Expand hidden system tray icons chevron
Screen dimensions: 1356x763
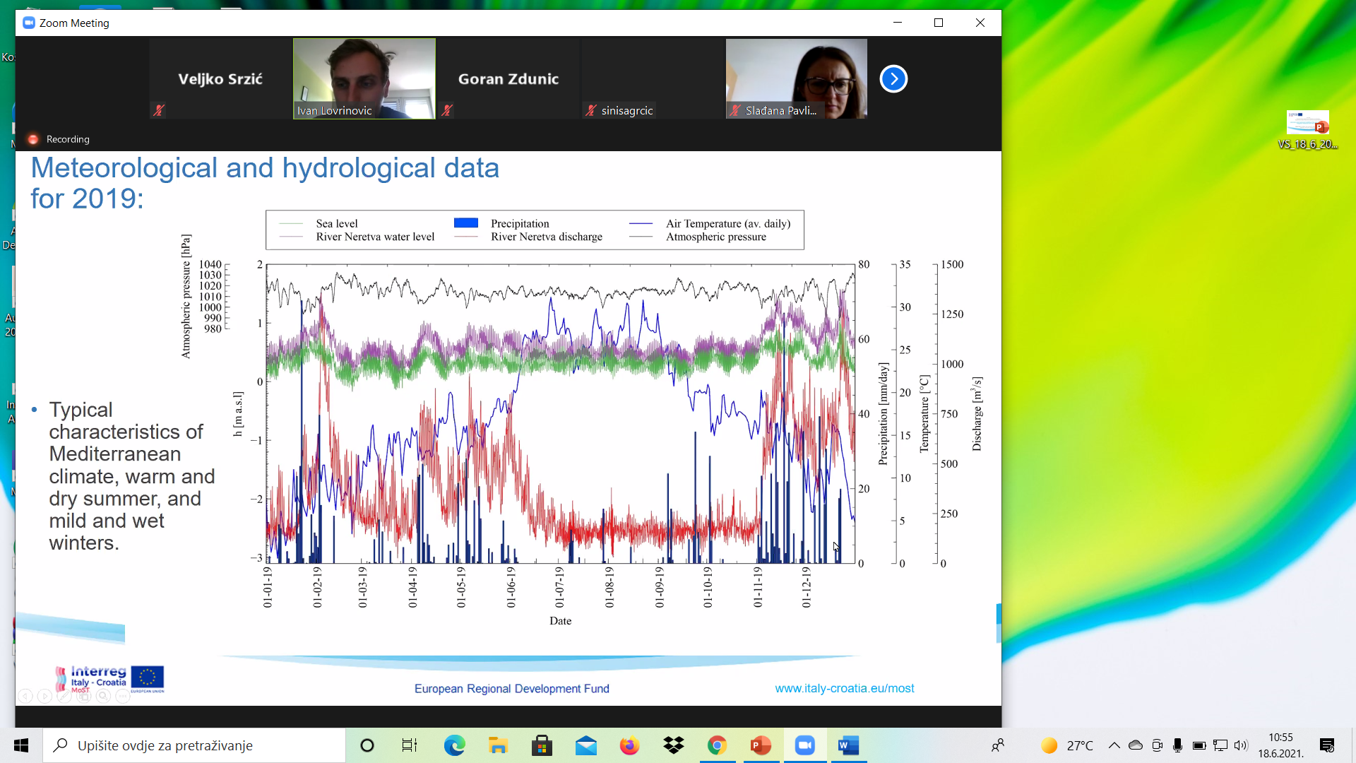1114,745
